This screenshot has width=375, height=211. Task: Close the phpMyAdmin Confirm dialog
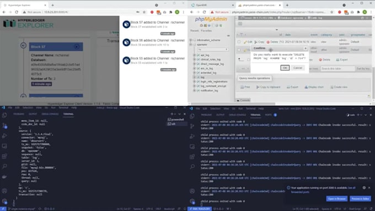pyautogui.click(x=306, y=48)
